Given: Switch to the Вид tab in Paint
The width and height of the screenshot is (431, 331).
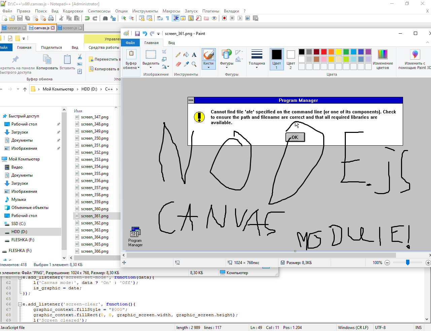Looking at the screenshot, I should pyautogui.click(x=171, y=43).
